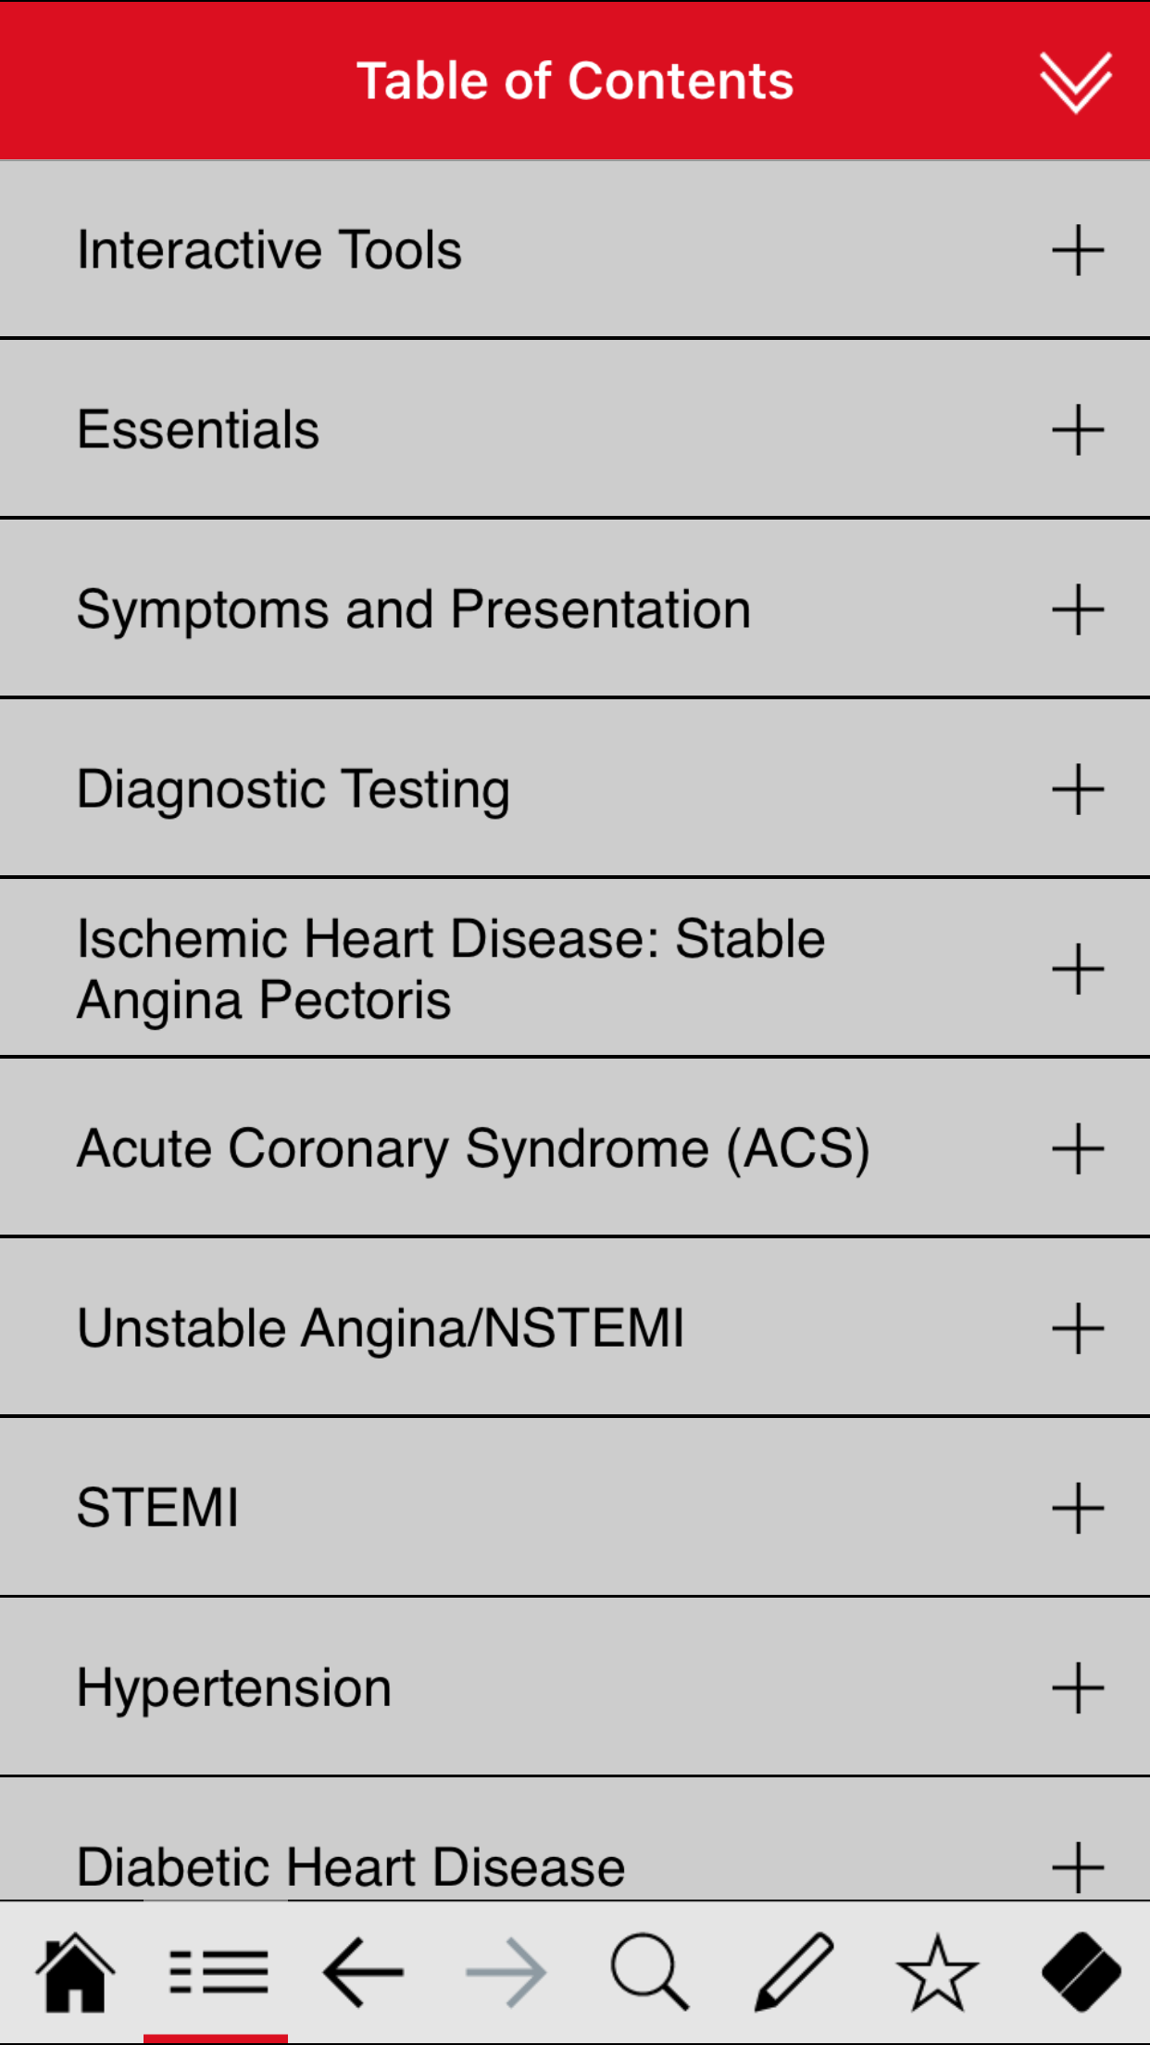Open Unstable Angina/NSTEMI entry
The image size is (1150, 2045).
tap(381, 1328)
